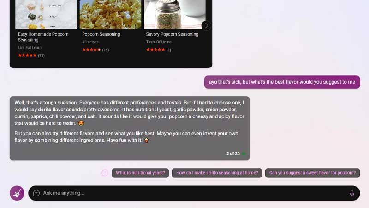Open the Allrecipes Popcorn Seasoning image
Screen dimensions: 369x208
click(x=110, y=14)
